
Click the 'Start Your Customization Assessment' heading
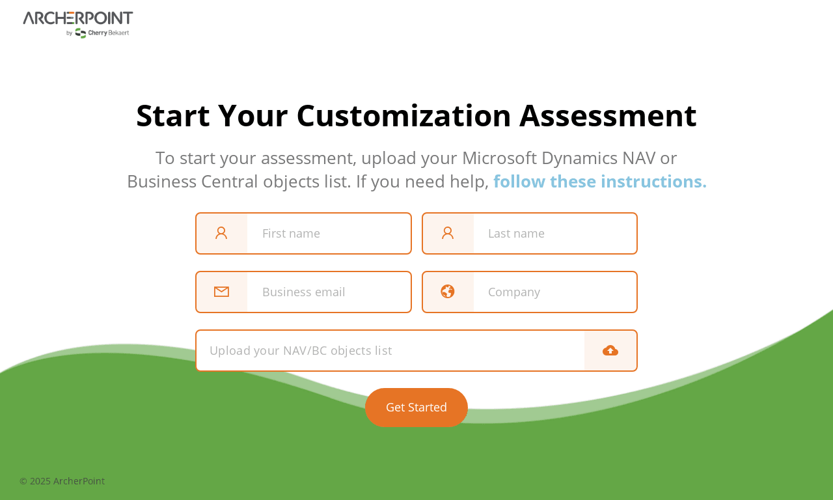tap(416, 115)
